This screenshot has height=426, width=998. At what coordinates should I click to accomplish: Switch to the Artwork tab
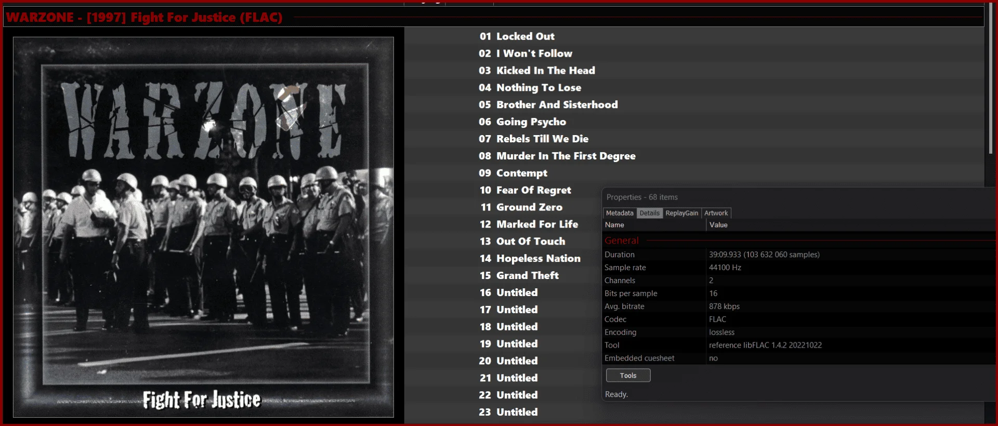coord(716,213)
